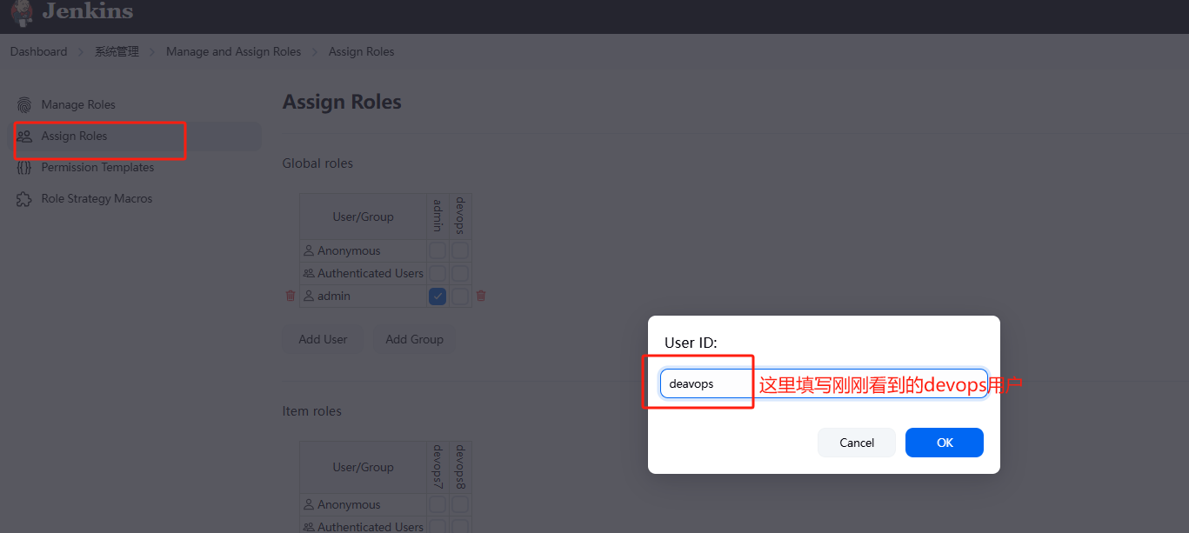The width and height of the screenshot is (1189, 533).
Task: Click the Global roles heading
Action: pyautogui.click(x=317, y=163)
